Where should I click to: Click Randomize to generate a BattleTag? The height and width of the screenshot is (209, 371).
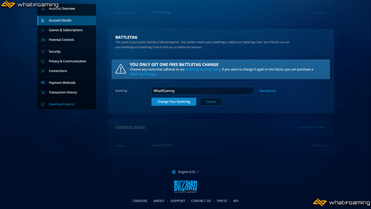(268, 91)
